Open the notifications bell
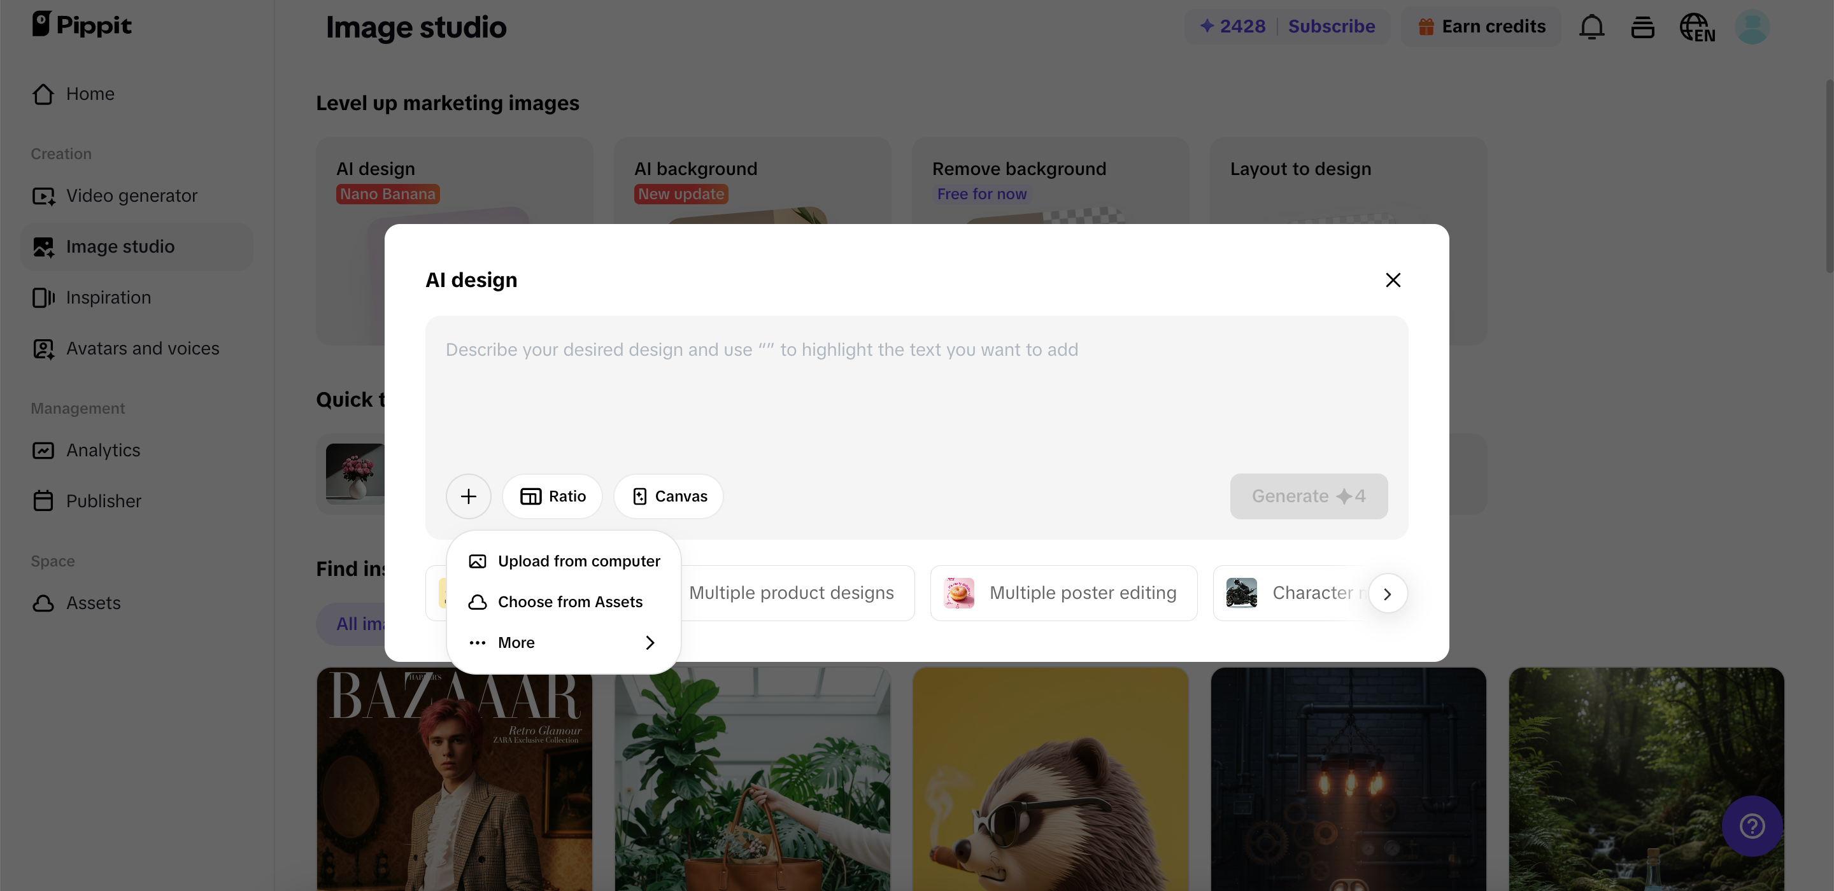Image resolution: width=1834 pixels, height=891 pixels. pyautogui.click(x=1591, y=27)
